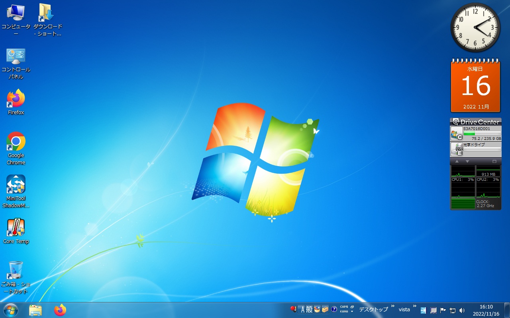This screenshot has height=318, width=510.
Task: Click the analog clock gadget
Action: click(475, 27)
